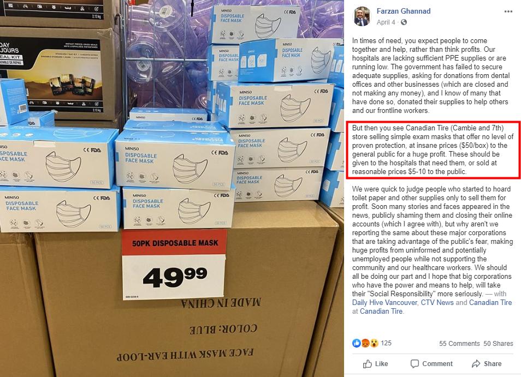Click the angry face reaction icon
The width and height of the screenshot is (521, 377).
pos(365,343)
